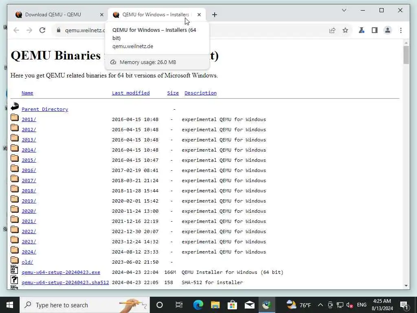Open the tab search dropdown arrow
The height and width of the screenshot is (313, 417).
344,10
